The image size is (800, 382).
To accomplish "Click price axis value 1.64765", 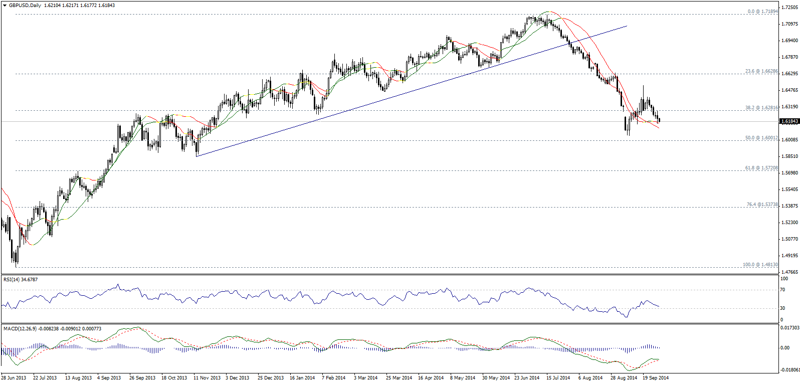I will [790, 90].
